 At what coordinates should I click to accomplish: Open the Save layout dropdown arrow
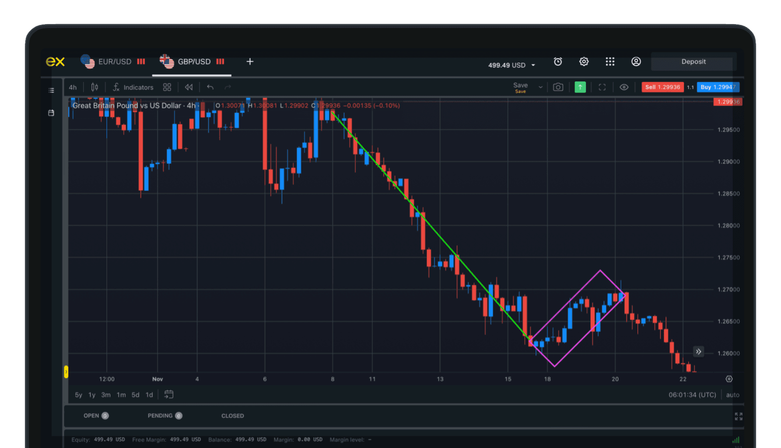coord(540,87)
